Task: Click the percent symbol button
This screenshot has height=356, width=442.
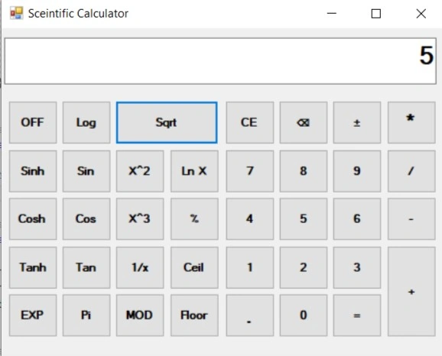Action: (194, 218)
